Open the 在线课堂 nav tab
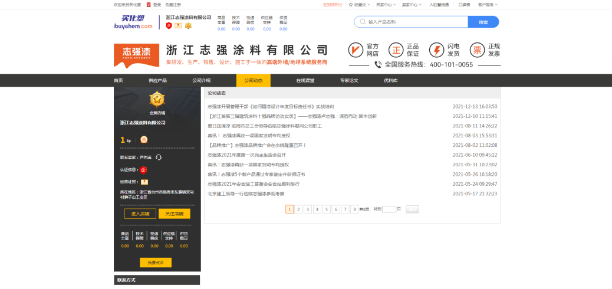The height and width of the screenshot is (289, 612). tap(305, 80)
